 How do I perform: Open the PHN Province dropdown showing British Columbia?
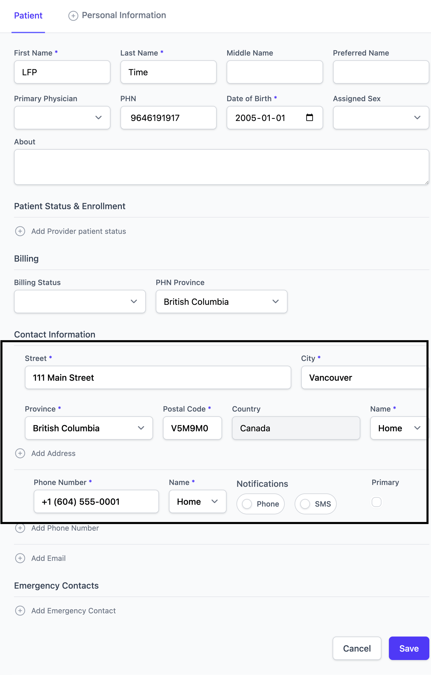pos(222,301)
